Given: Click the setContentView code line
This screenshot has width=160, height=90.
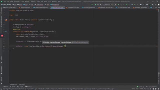Looking at the screenshot, I should 32,36.
